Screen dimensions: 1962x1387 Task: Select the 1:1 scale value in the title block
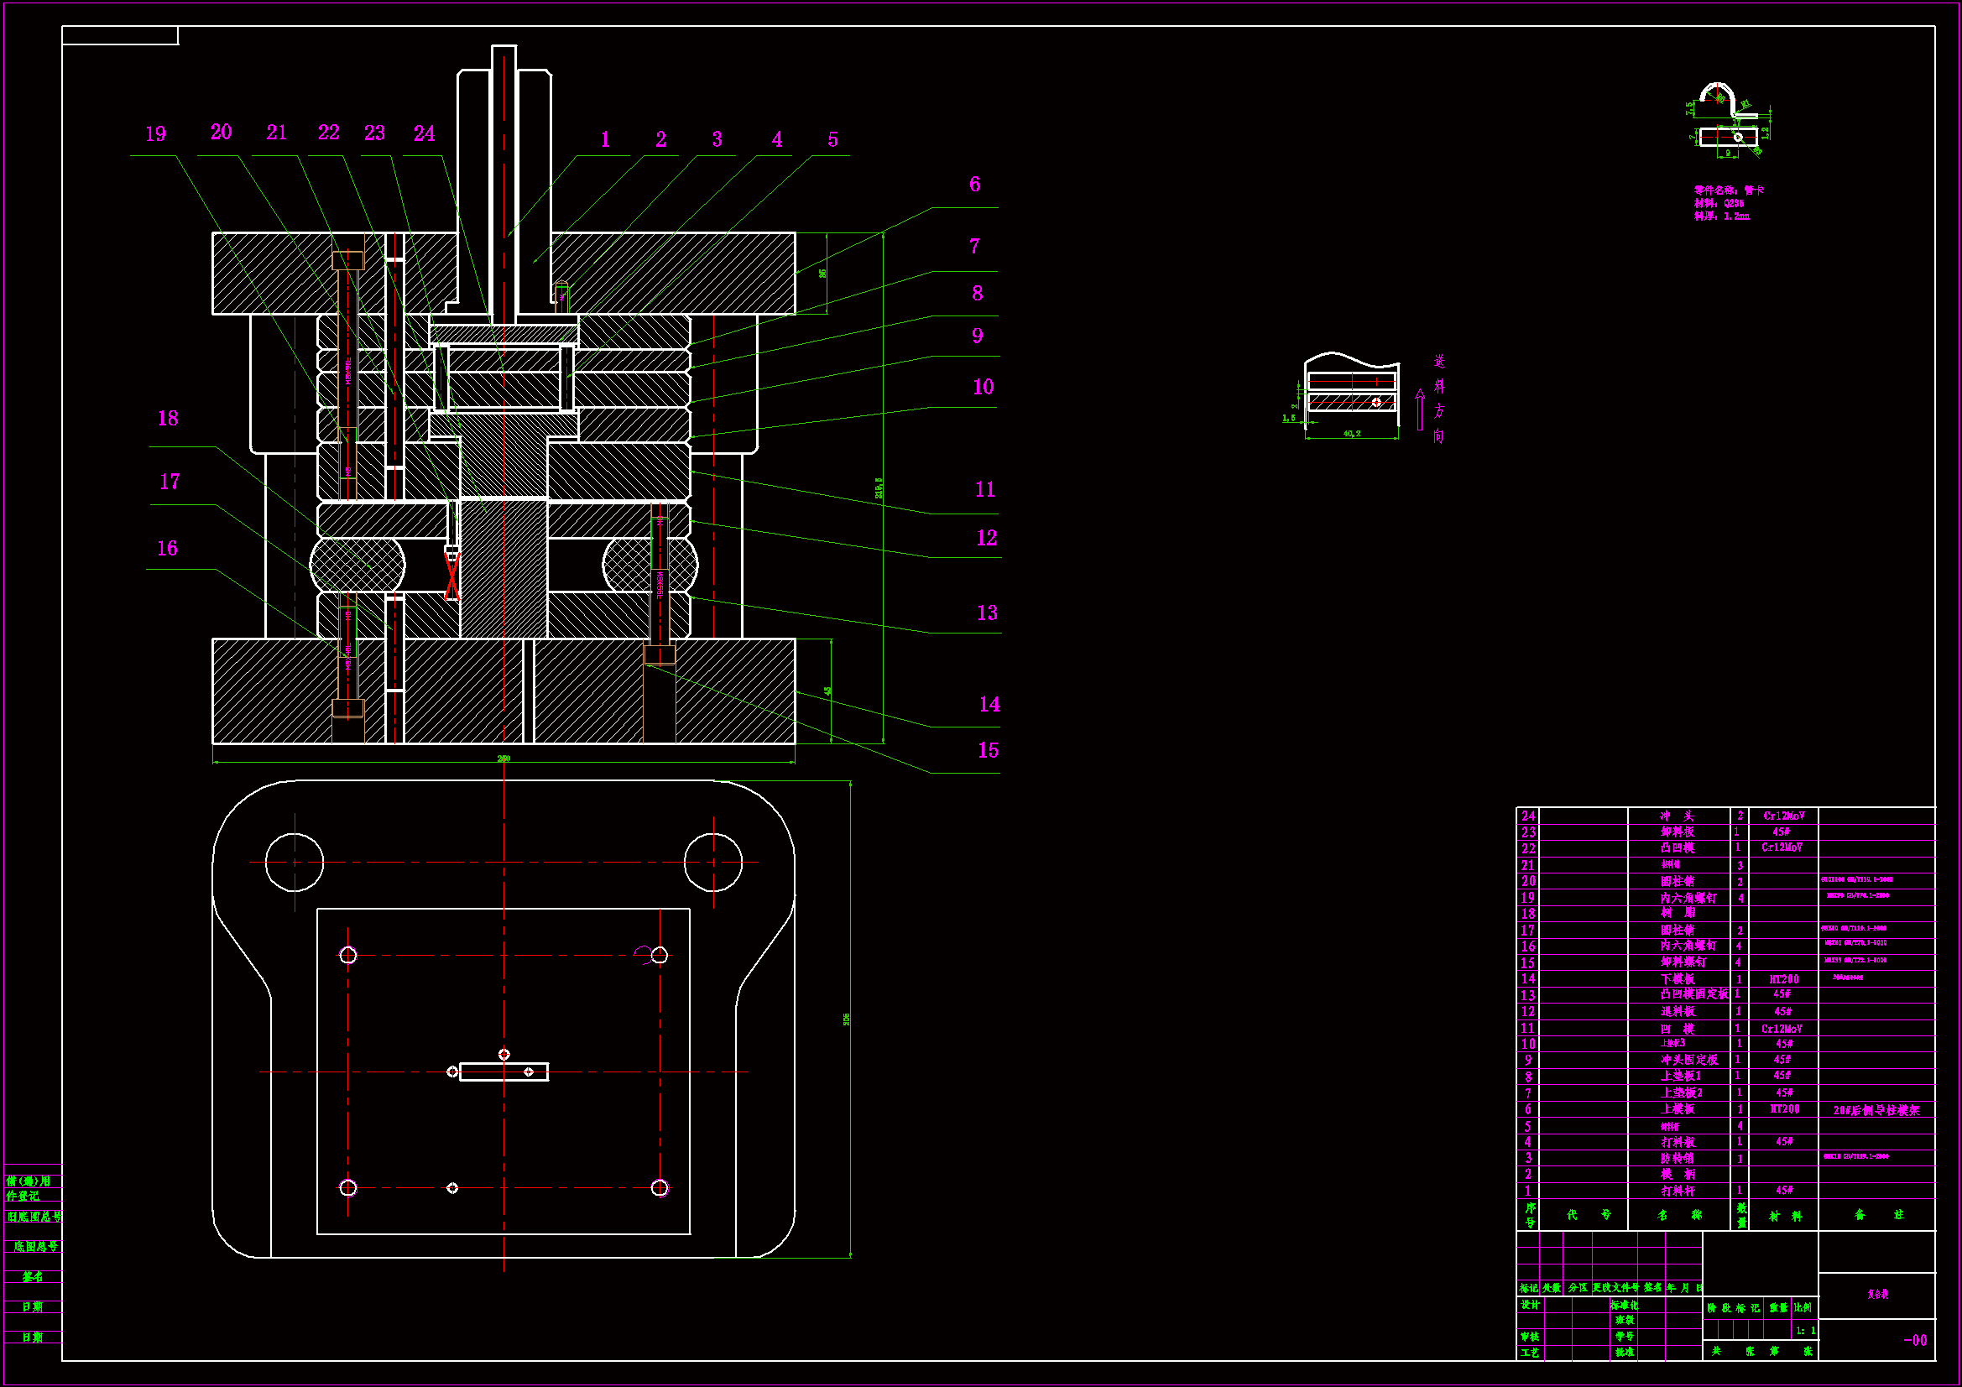[1805, 1331]
